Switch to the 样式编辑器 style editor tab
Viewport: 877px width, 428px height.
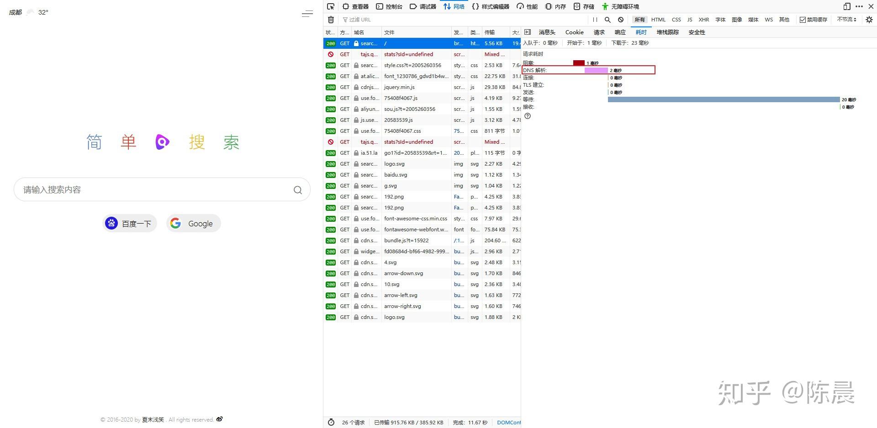point(491,6)
